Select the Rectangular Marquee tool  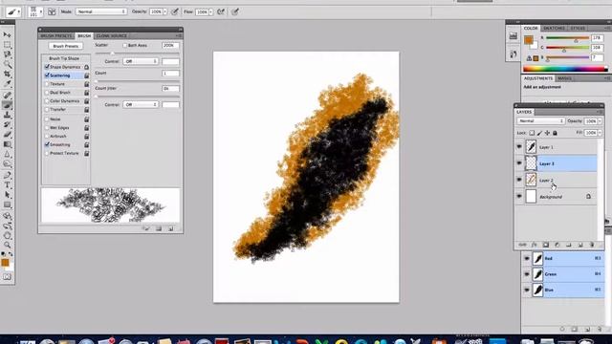pyautogui.click(x=7, y=45)
